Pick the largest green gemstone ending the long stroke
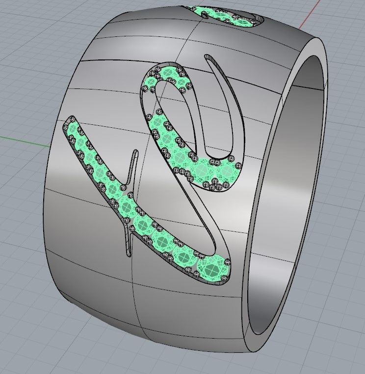The image size is (365, 374). pyautogui.click(x=212, y=269)
